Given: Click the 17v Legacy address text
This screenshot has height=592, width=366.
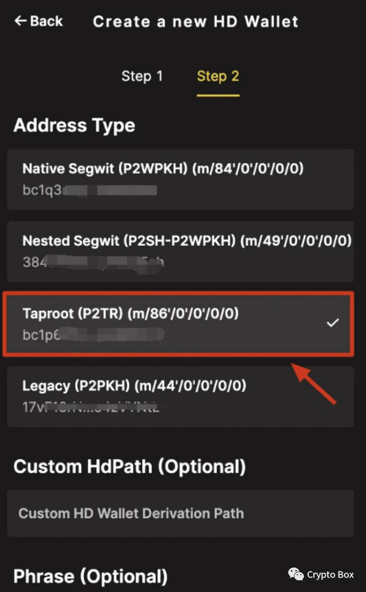Looking at the screenshot, I should 91,407.
